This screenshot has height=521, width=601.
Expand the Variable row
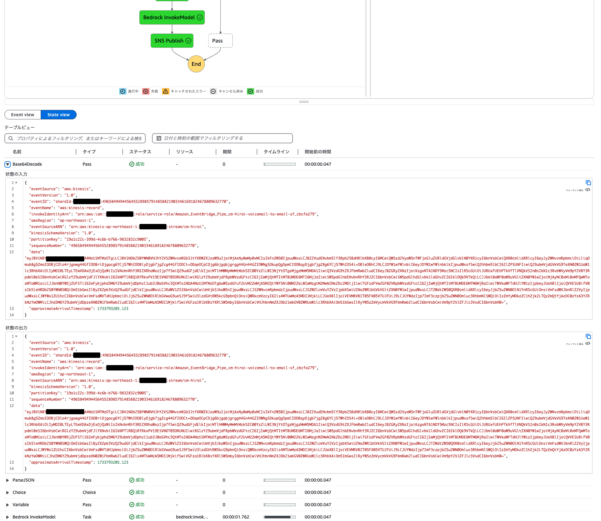pos(8,505)
